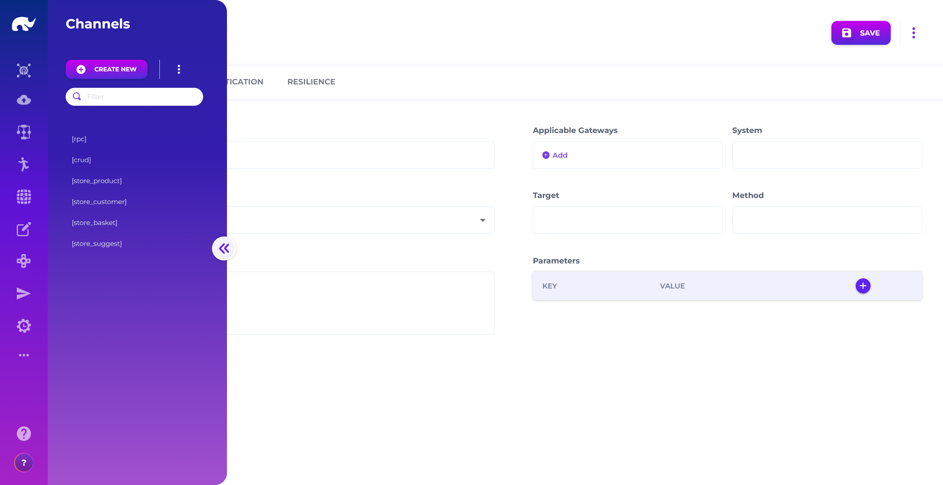This screenshot has width=943, height=485.
Task: Click the edit pencil sidebar icon
Action: tap(24, 229)
